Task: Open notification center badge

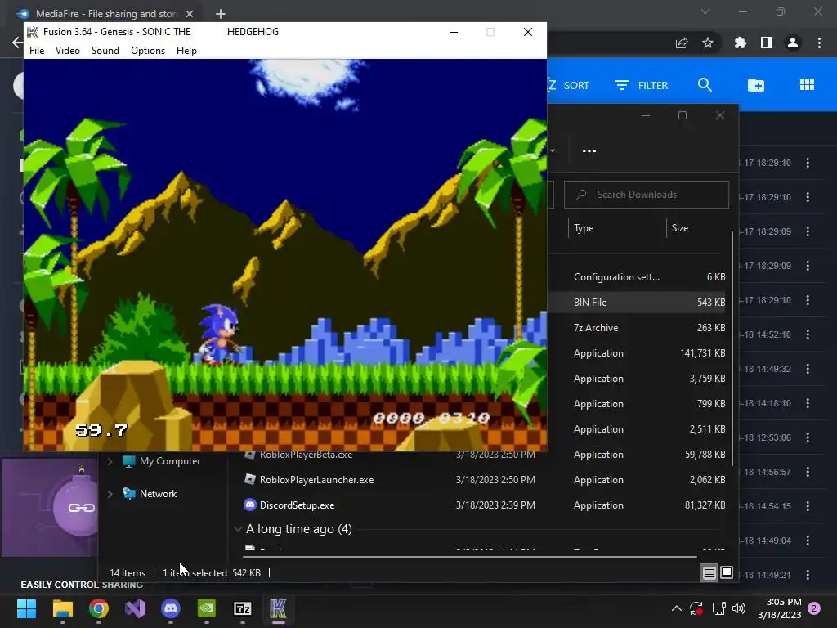Action: [815, 608]
